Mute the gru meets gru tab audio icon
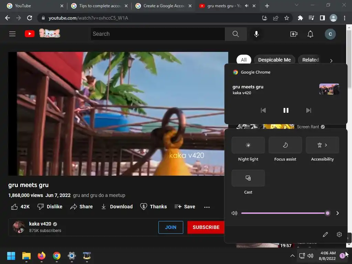Viewport: 352px width, 264px height. 247,6
